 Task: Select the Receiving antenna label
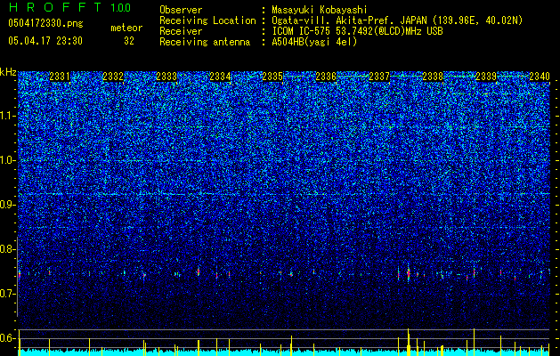(x=205, y=42)
